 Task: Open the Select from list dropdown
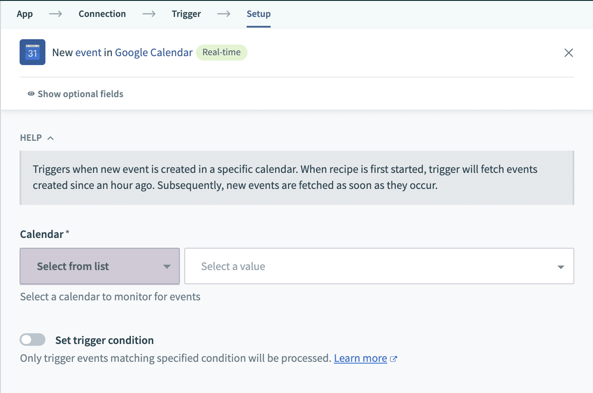[x=99, y=266]
